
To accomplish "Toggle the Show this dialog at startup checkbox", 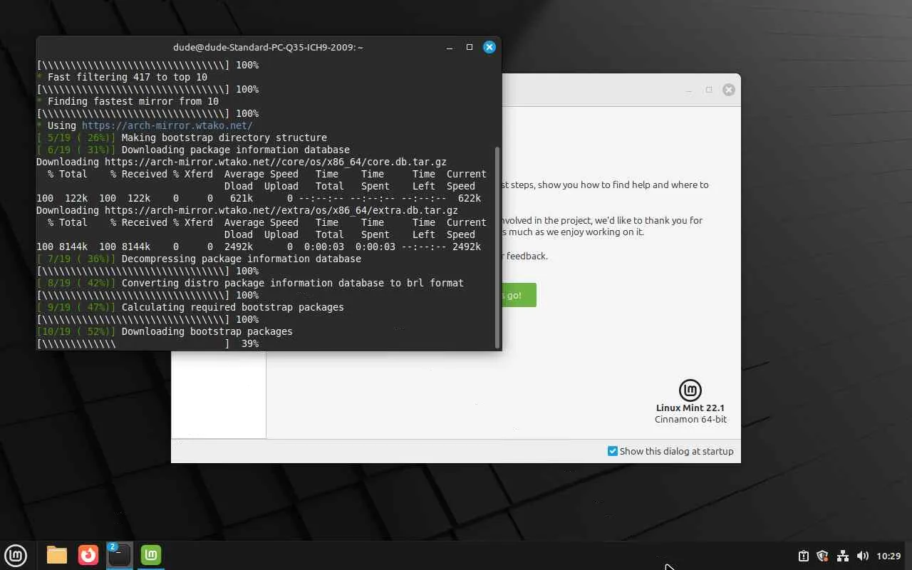I will point(612,451).
